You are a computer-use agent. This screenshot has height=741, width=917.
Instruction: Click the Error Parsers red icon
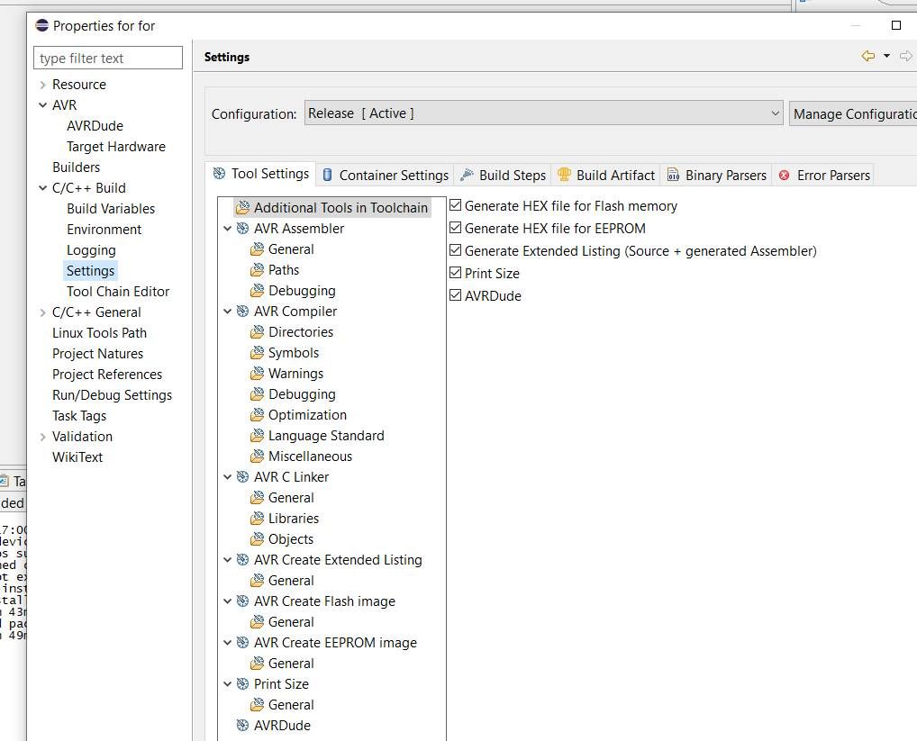click(x=785, y=176)
